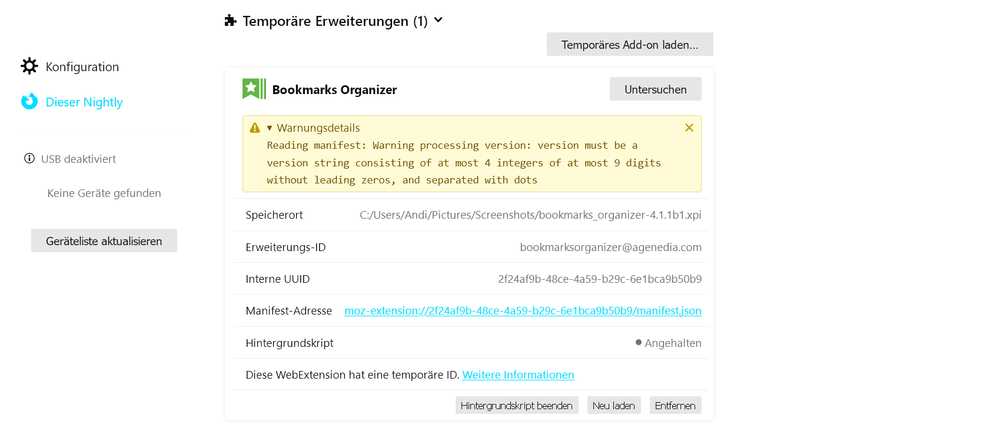Dismiss the warning message with the X
Viewport: 993px width, 438px height.
point(689,128)
